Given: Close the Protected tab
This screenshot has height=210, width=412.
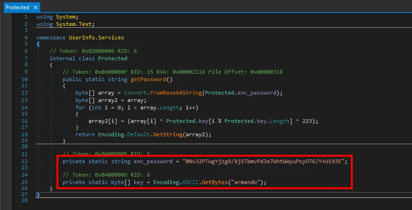Looking at the screenshot, I should (x=36, y=7).
